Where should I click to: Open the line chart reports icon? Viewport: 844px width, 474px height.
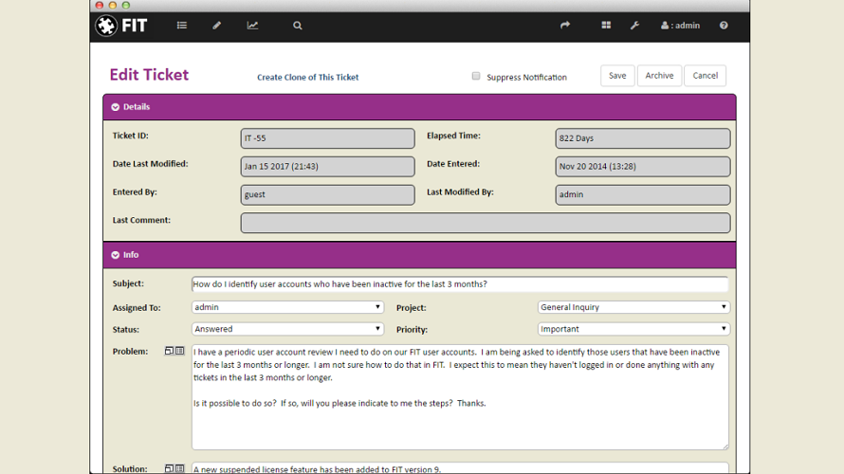coord(252,26)
